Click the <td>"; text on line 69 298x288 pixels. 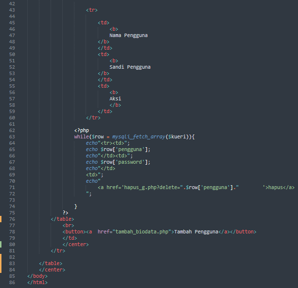(95, 175)
